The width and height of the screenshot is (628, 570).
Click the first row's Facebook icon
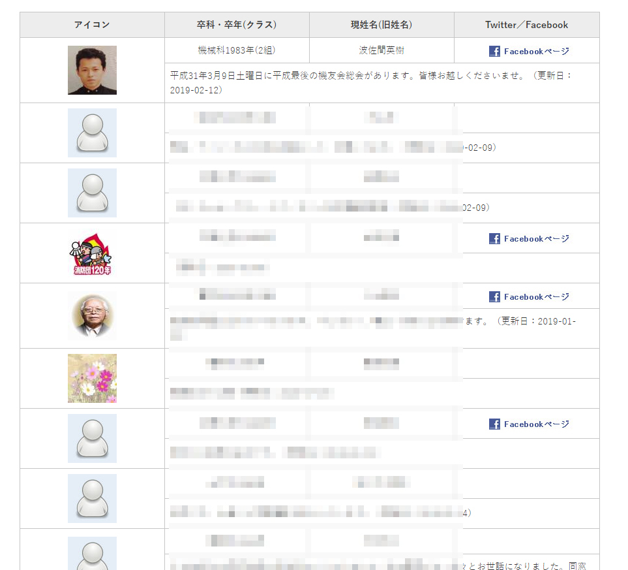(494, 51)
